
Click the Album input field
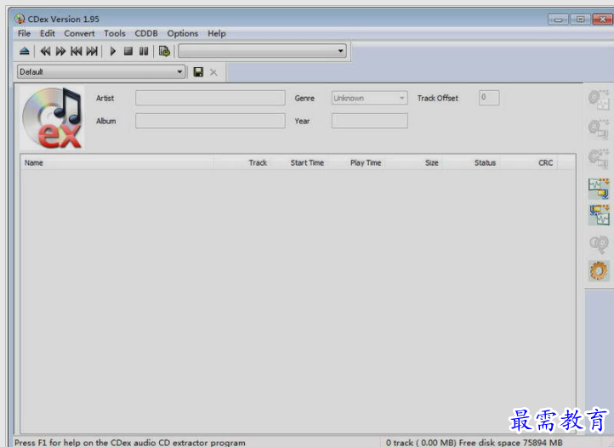tap(210, 121)
